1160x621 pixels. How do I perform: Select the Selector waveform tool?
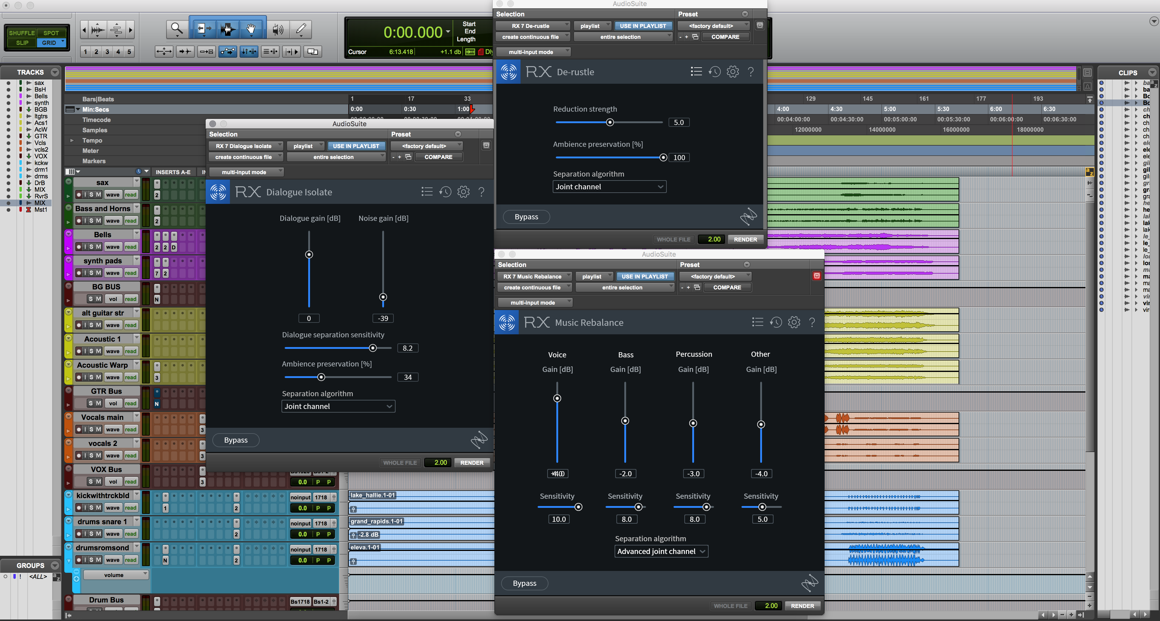coord(228,30)
